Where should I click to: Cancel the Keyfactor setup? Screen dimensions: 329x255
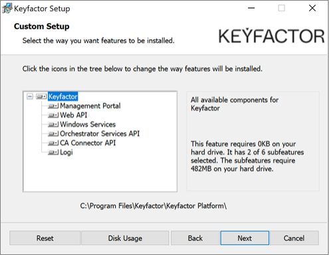pos(294,238)
